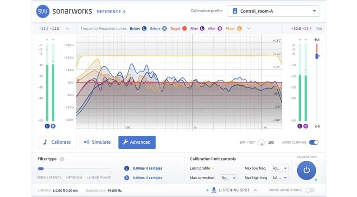This screenshot has width=357, height=197.
Task: Click the music note icon on Calibrate
Action: (x=45, y=142)
